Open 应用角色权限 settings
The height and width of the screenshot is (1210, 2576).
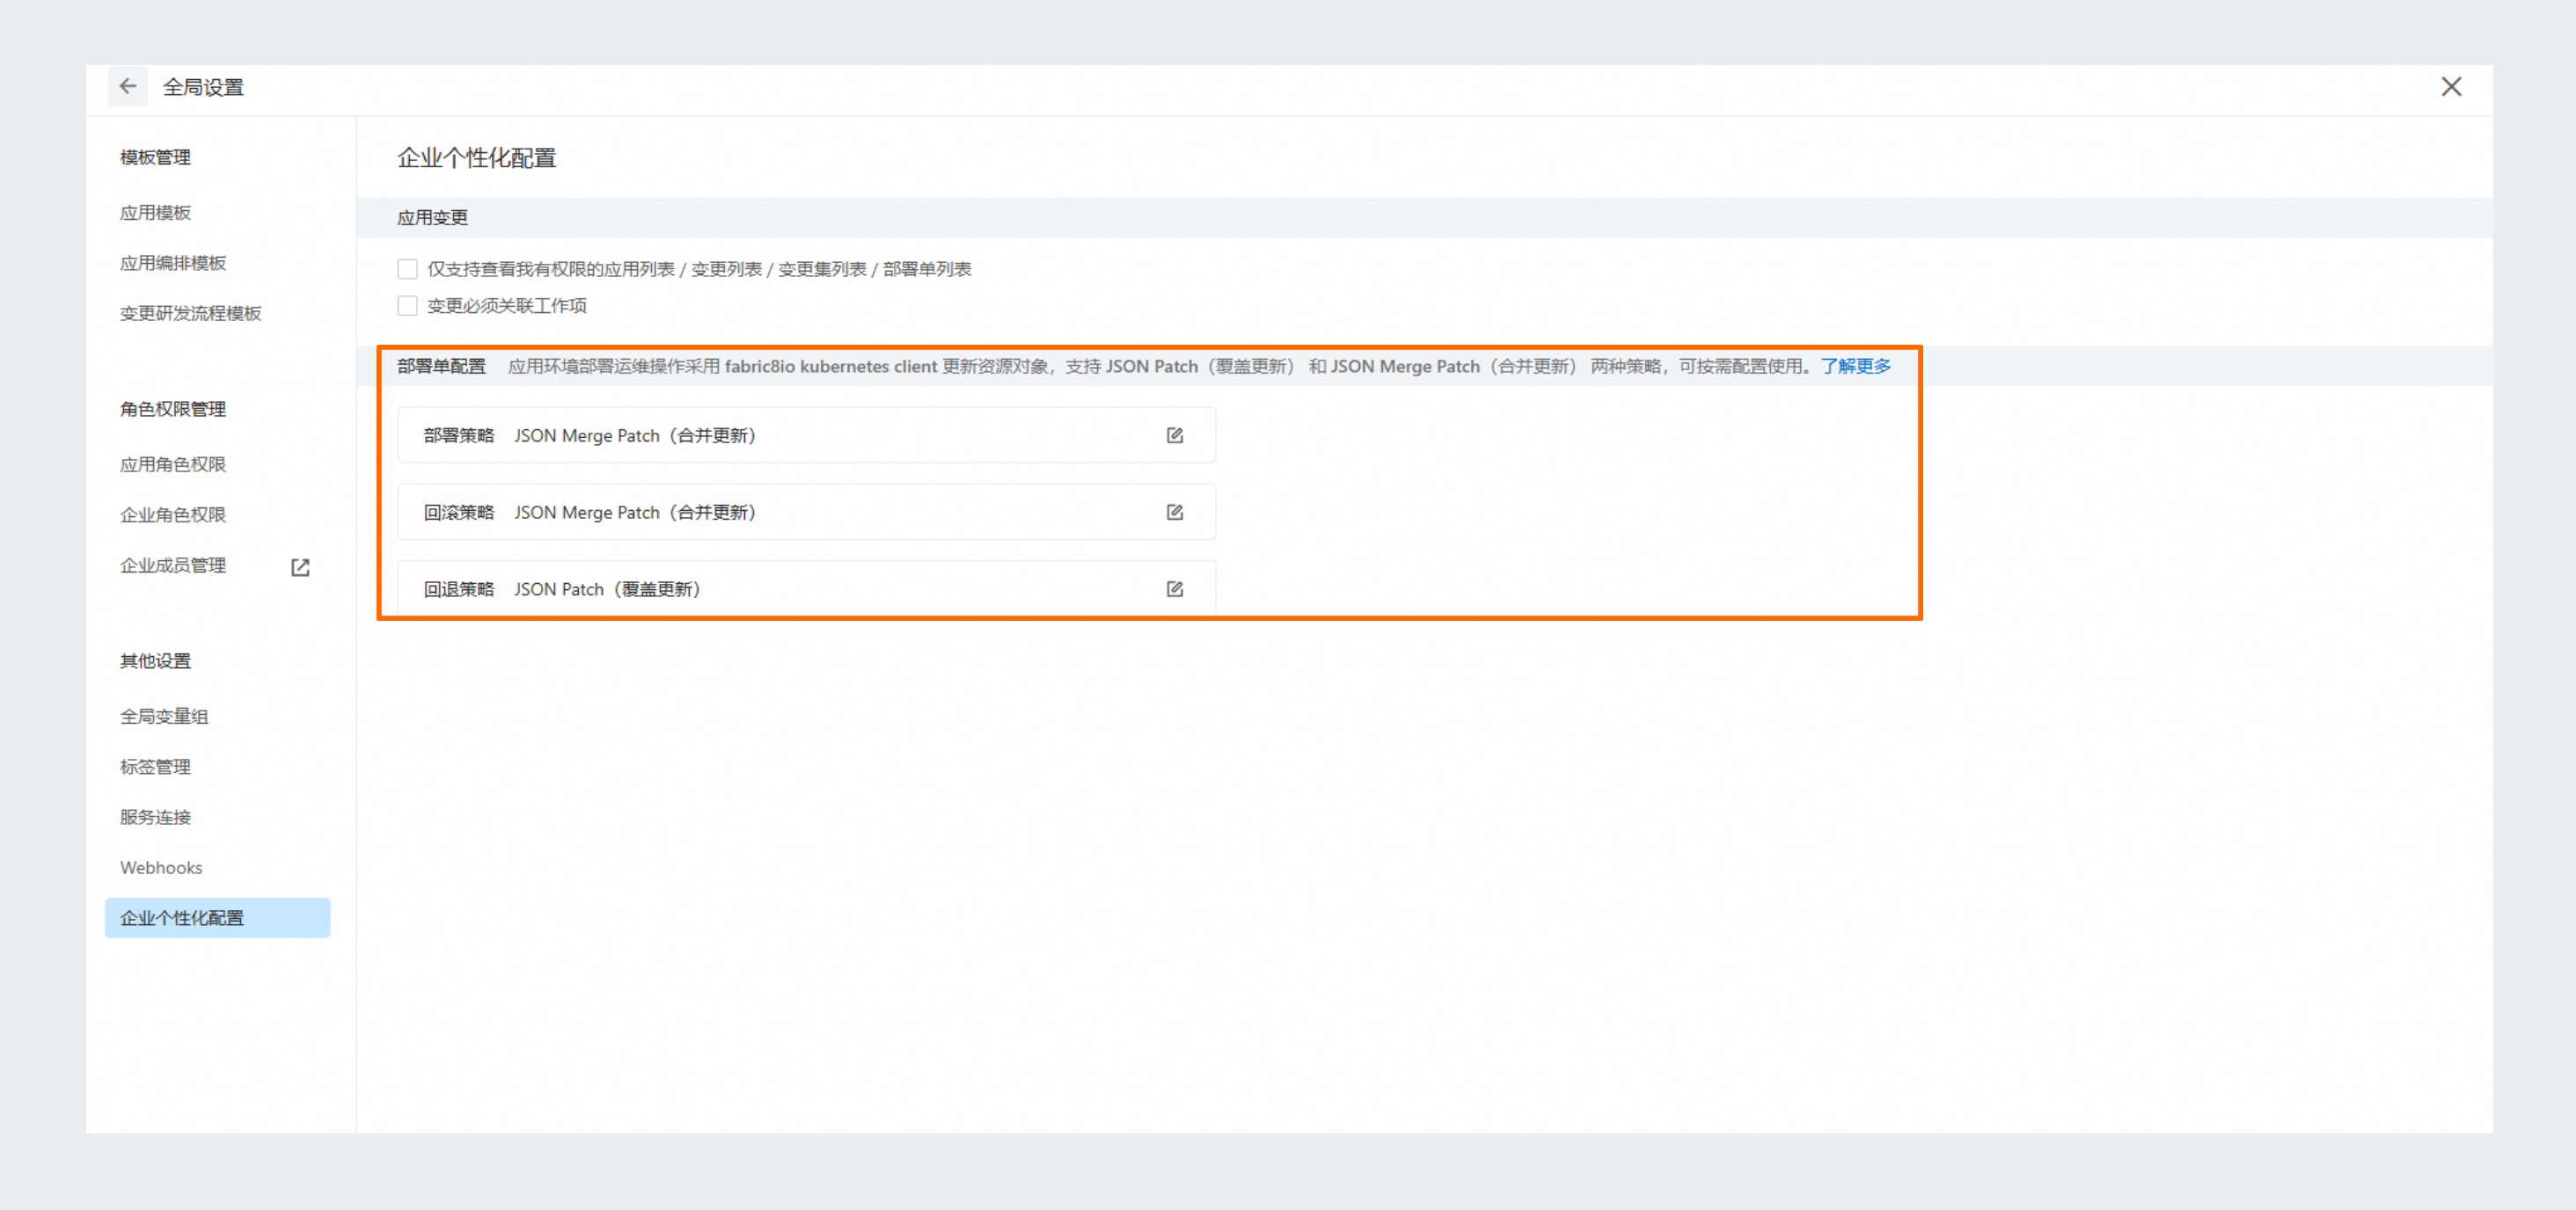click(x=173, y=464)
